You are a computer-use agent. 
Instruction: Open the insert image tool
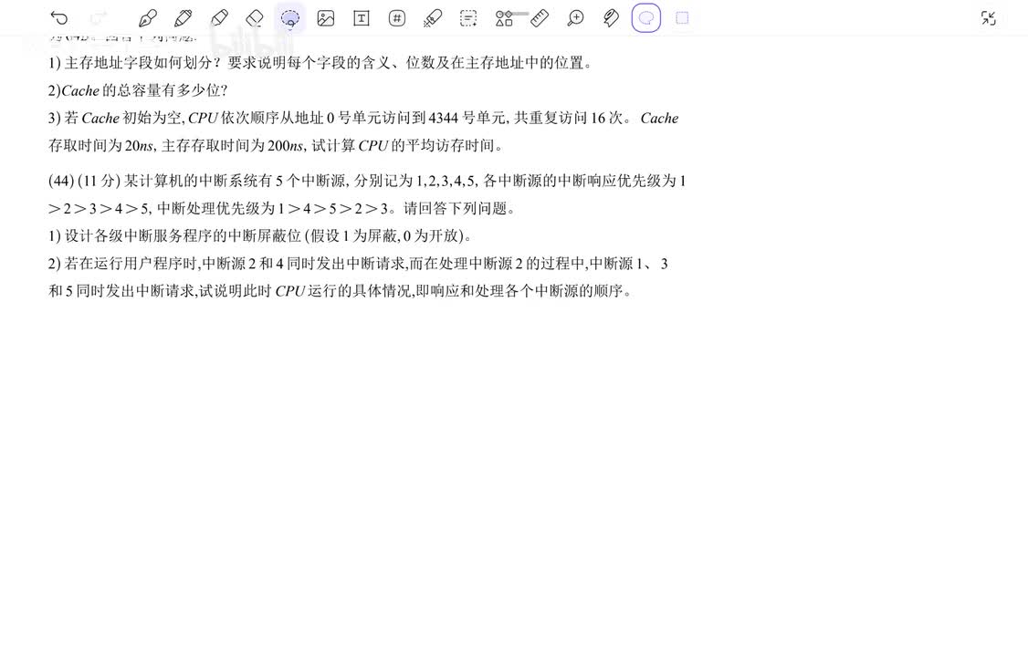(x=326, y=18)
